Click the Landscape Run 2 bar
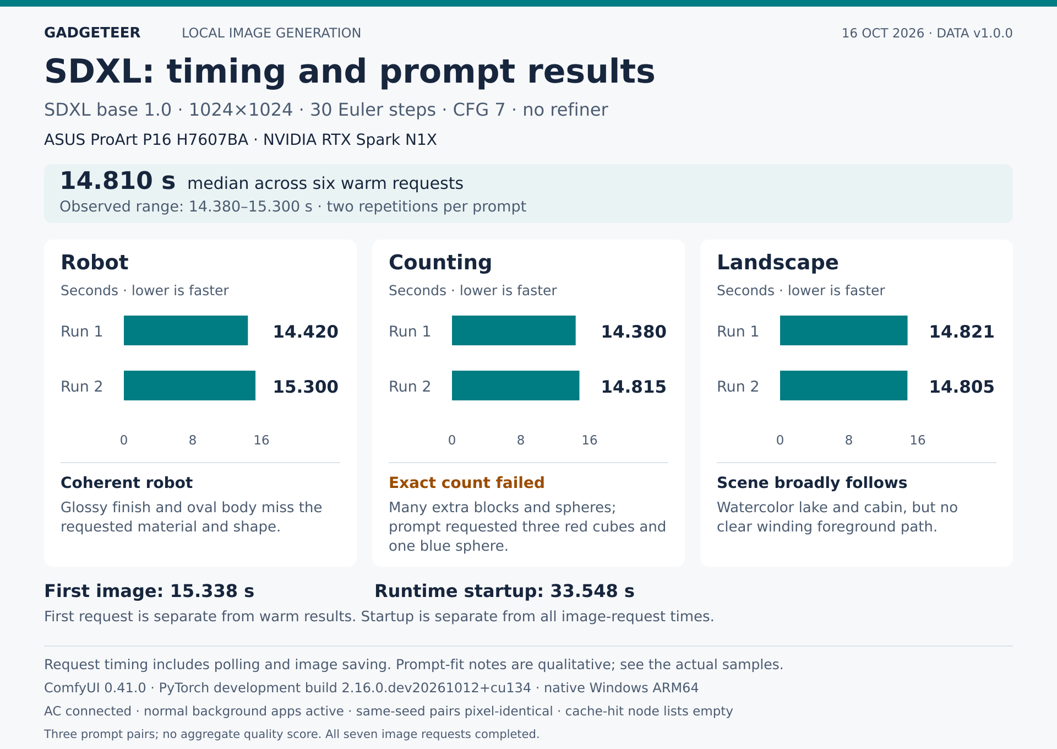Viewport: 1057px width, 749px height. point(844,386)
